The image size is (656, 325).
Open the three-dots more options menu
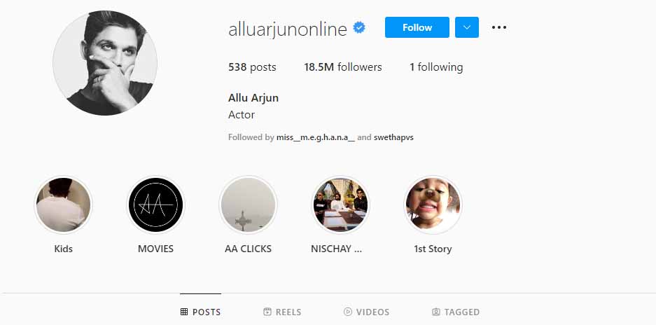(498, 27)
